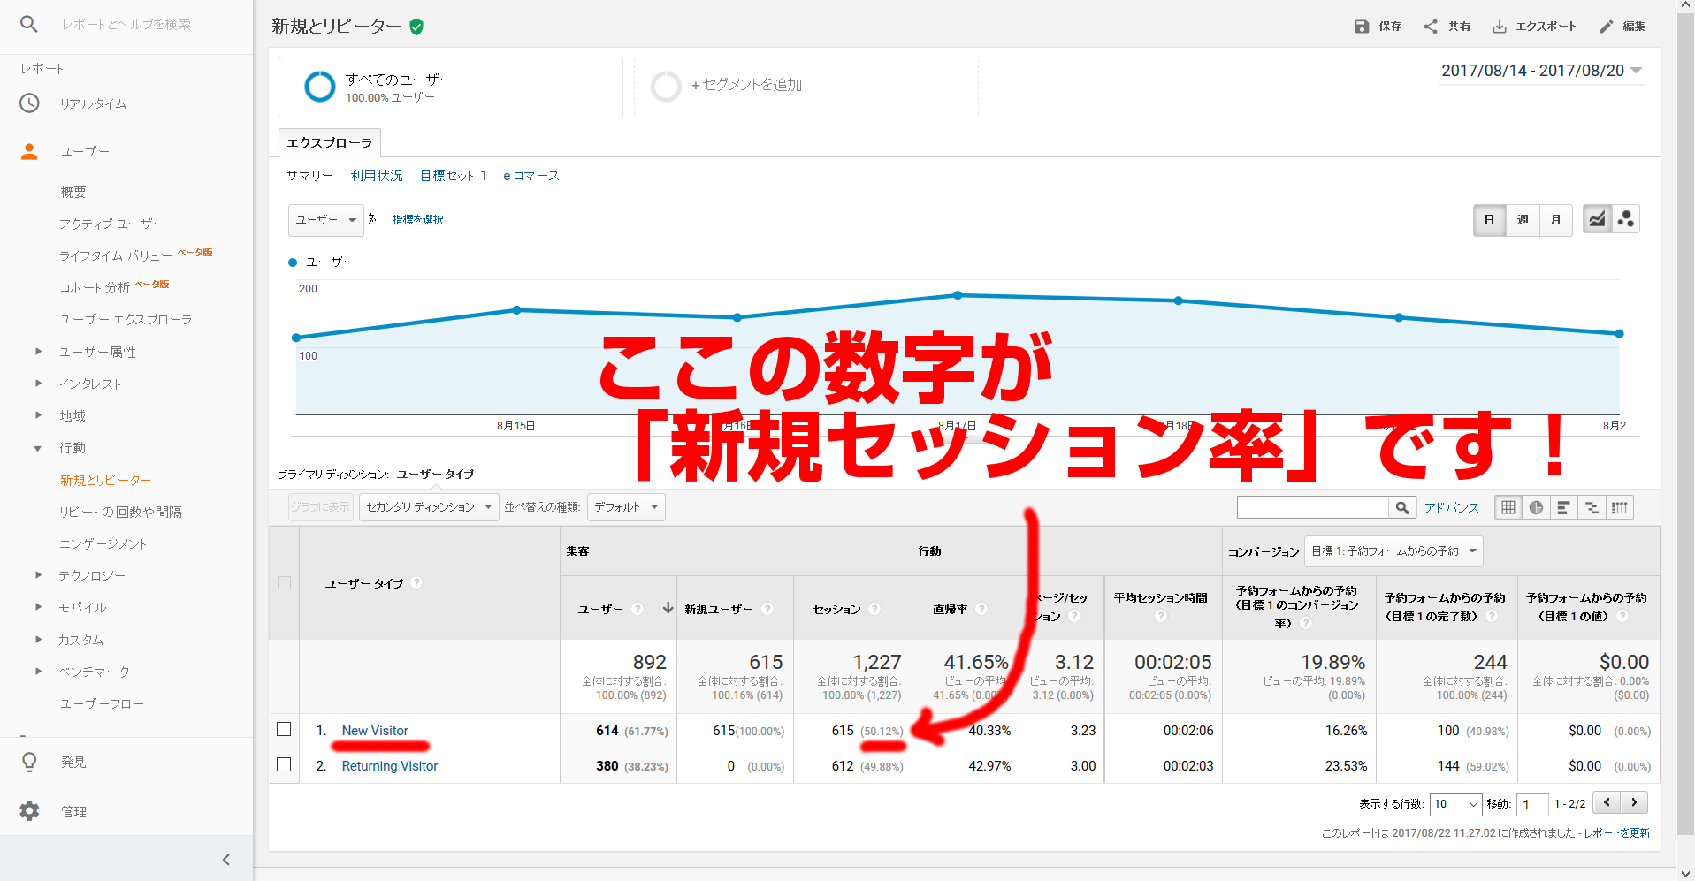1695x881 pixels.
Task: Click the green verified shield icon
Action: [416, 27]
